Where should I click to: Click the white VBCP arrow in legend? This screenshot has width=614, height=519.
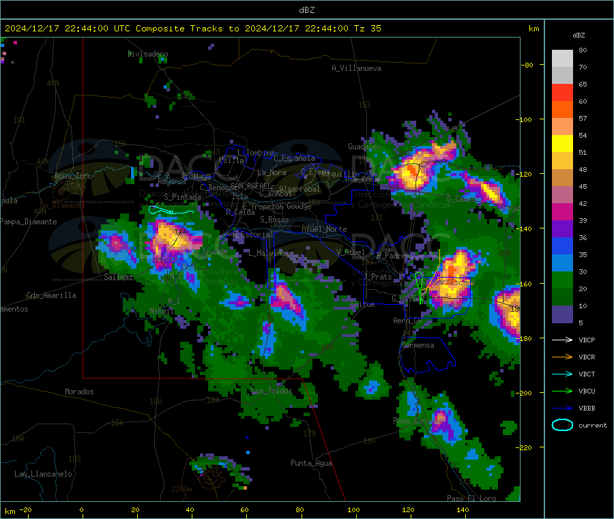[562, 340]
